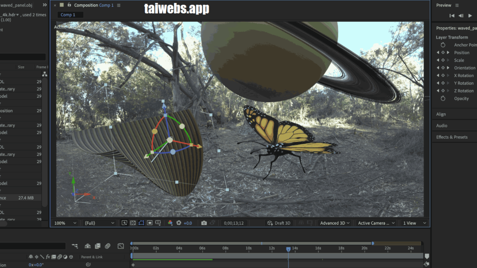The width and height of the screenshot is (477, 268).
Task: Open Show Channel color management icon
Action: click(x=170, y=223)
